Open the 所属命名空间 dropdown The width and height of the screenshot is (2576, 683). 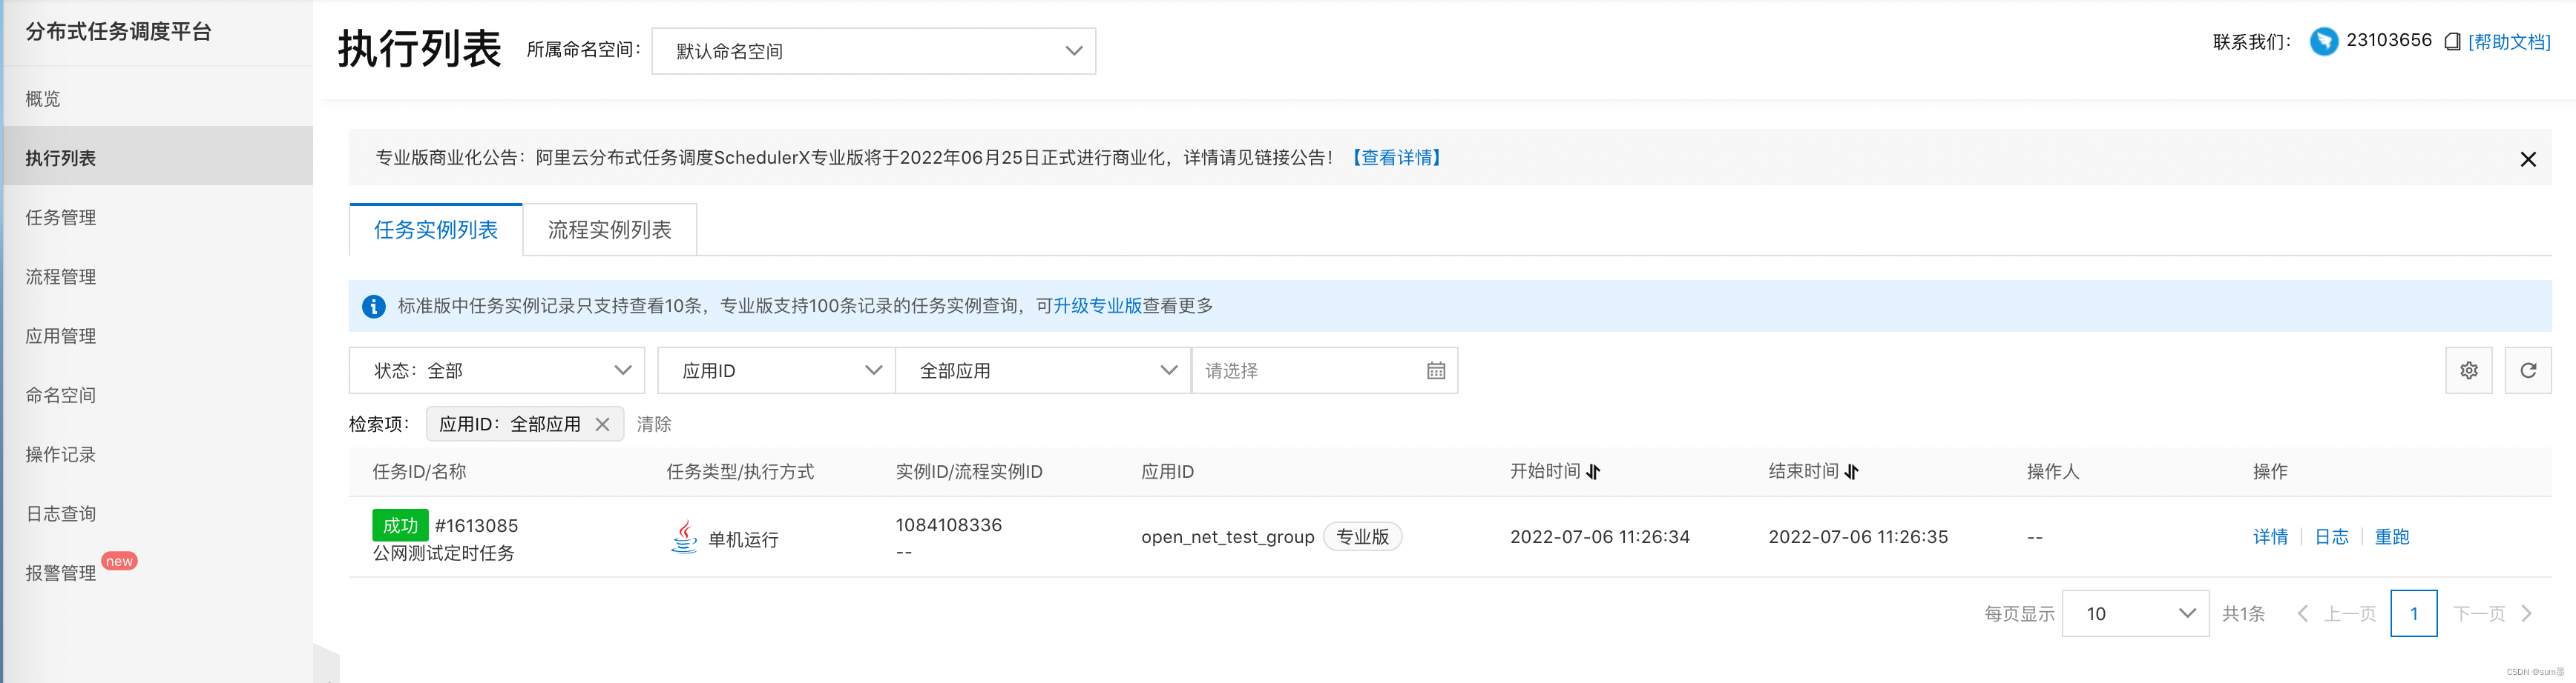(873, 51)
